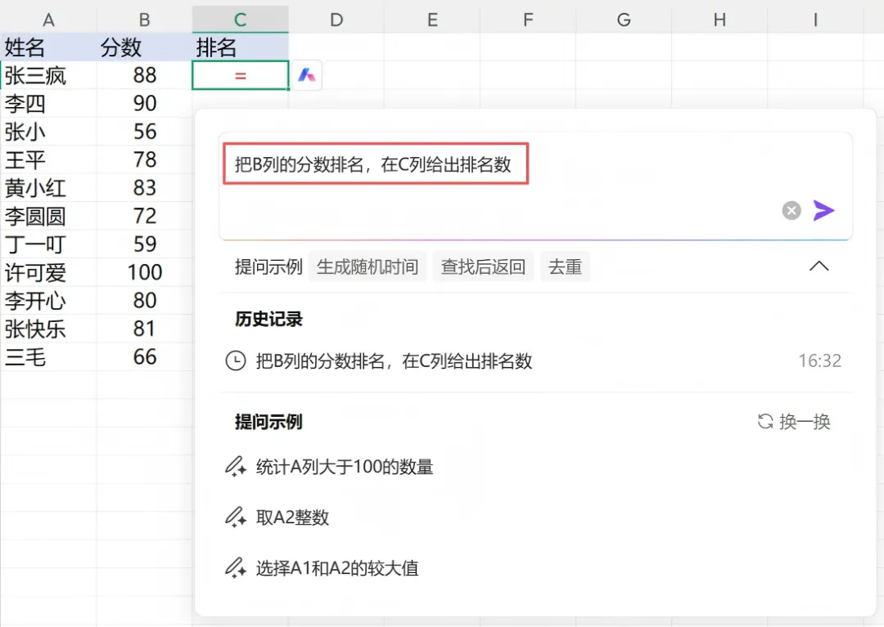The width and height of the screenshot is (884, 627).
Task: Choose example 取A2整数
Action: coord(292,517)
